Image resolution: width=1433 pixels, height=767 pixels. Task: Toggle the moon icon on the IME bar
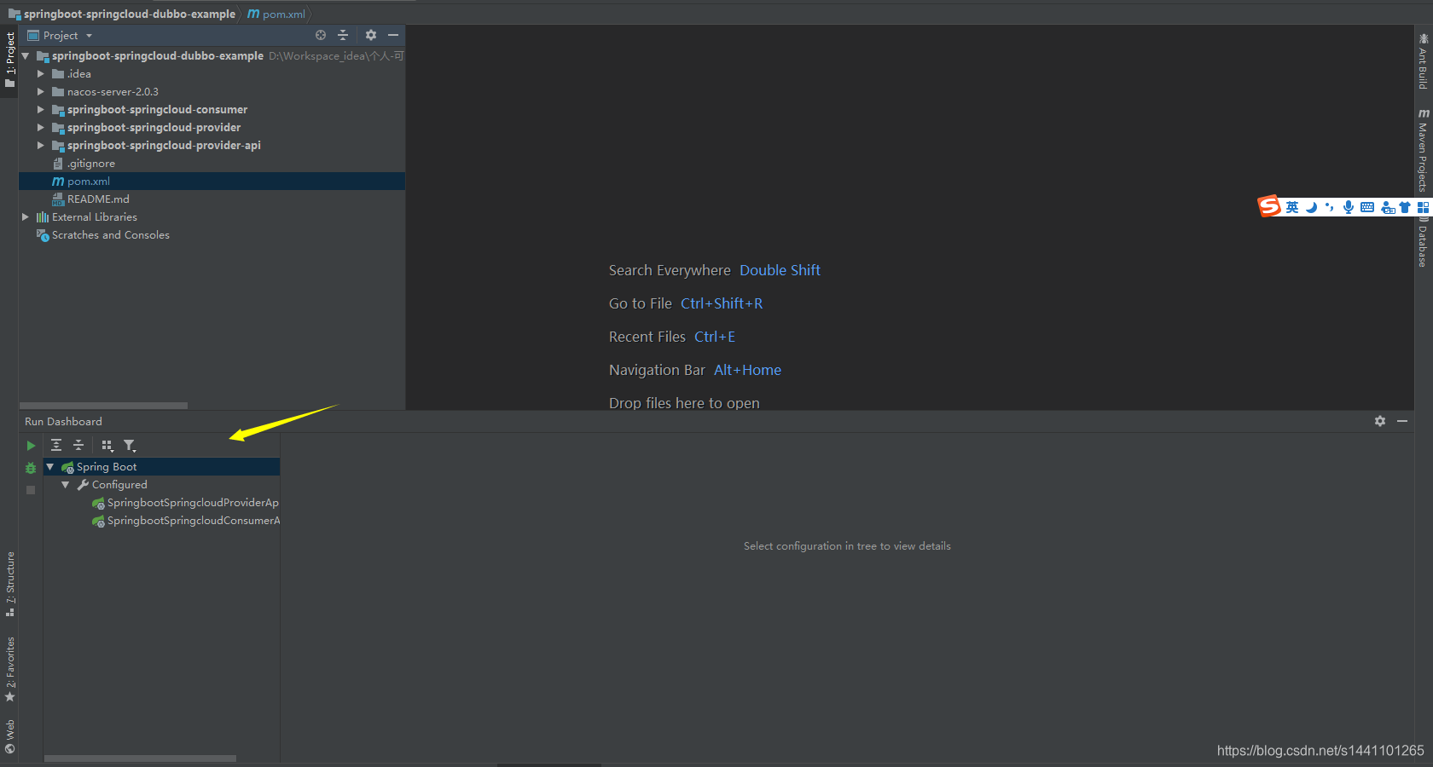[x=1311, y=207]
